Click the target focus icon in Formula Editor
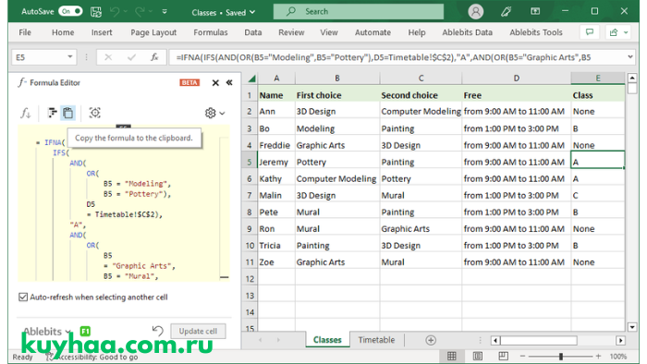Viewport: 647px width, 364px height. pyautogui.click(x=95, y=113)
